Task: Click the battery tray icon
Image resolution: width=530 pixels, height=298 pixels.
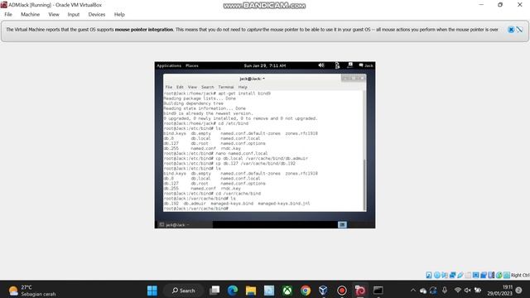Action: [x=478, y=290]
